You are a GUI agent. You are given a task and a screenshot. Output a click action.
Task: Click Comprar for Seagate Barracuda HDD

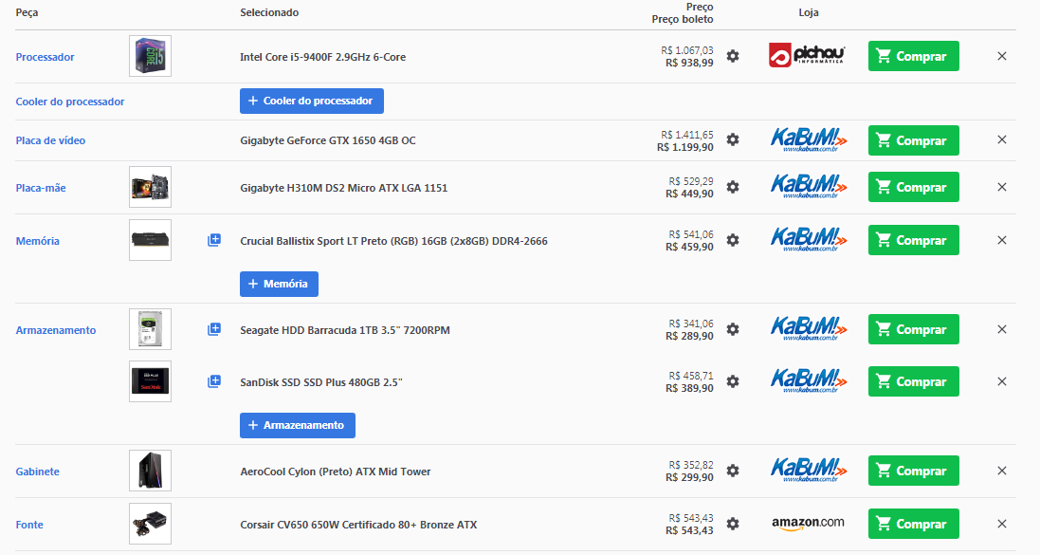click(x=913, y=329)
